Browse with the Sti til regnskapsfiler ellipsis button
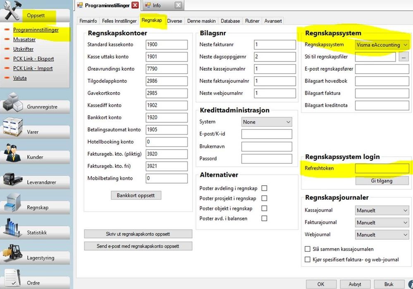This screenshot has height=289, width=413. pyautogui.click(x=403, y=57)
